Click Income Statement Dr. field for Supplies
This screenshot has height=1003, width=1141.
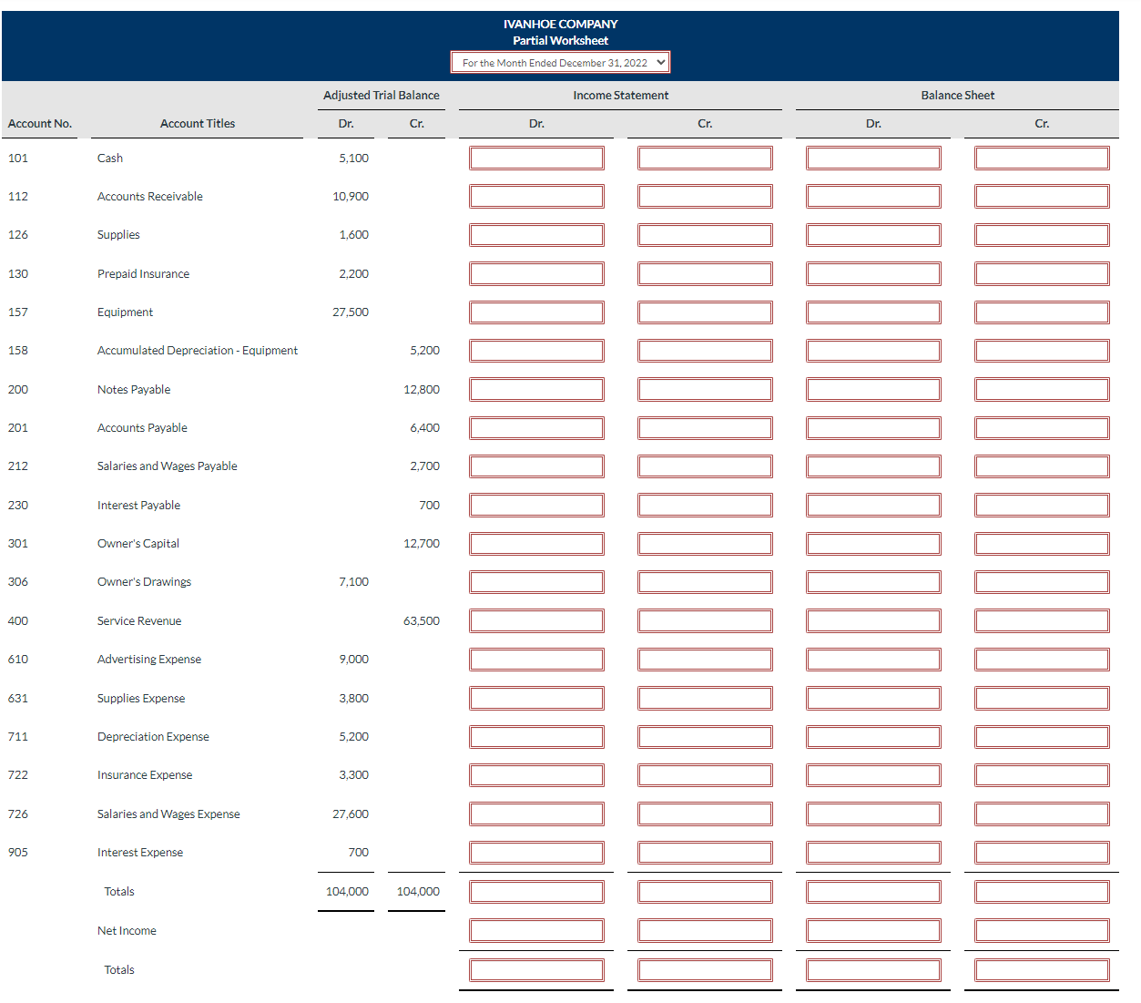[536, 235]
